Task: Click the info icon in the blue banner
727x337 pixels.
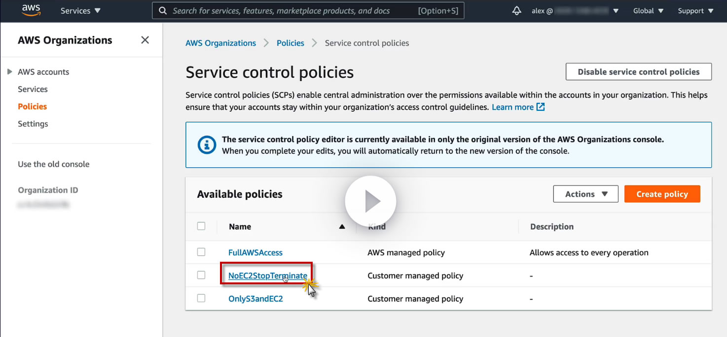Action: [207, 145]
